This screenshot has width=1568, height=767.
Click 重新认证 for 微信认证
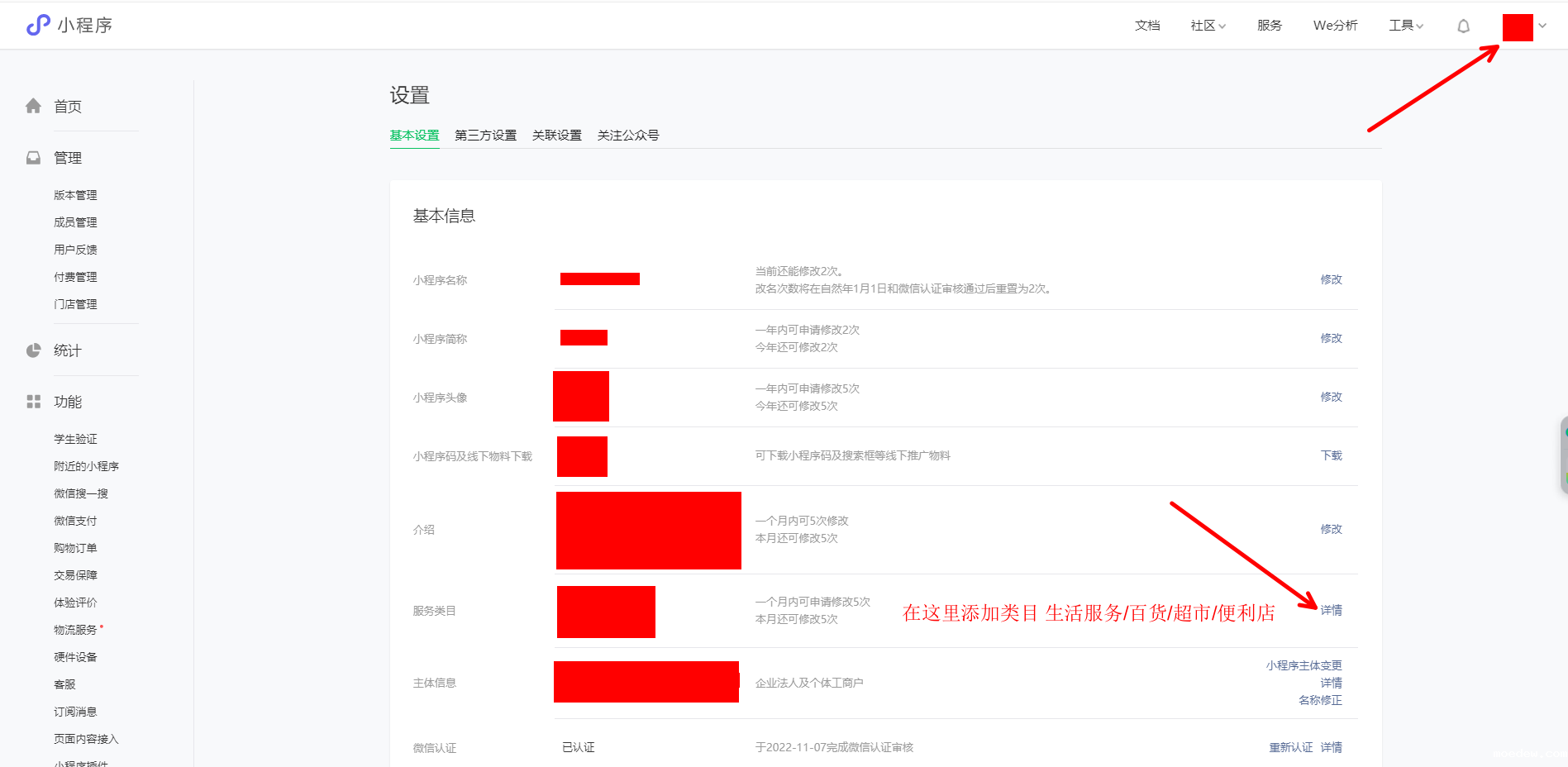1290,747
